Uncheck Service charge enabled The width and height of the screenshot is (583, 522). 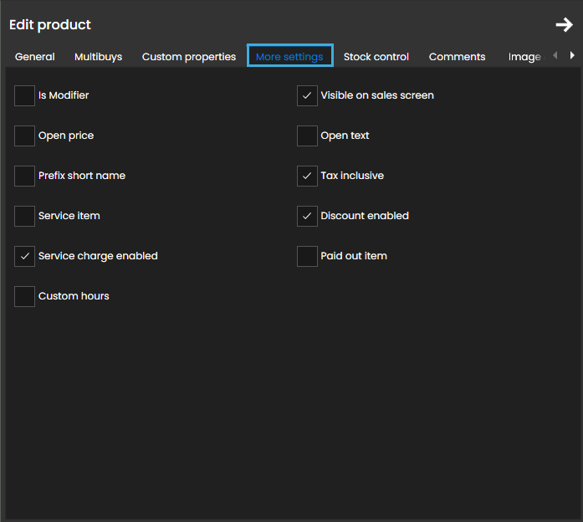click(25, 256)
